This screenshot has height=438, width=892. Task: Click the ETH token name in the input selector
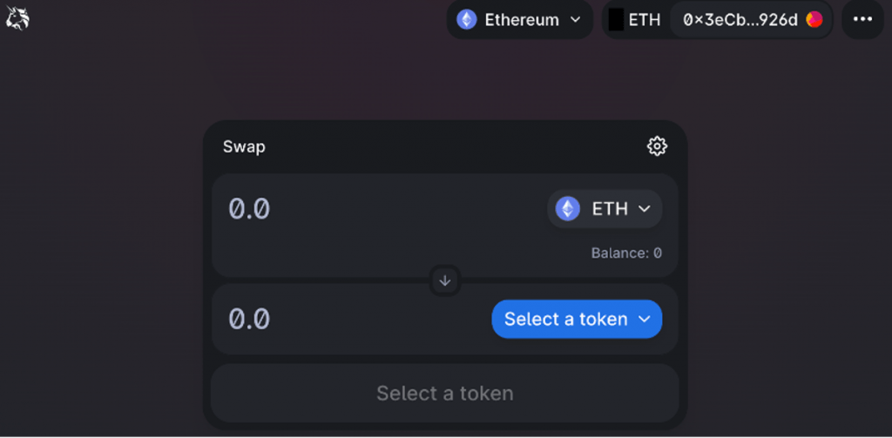(610, 209)
